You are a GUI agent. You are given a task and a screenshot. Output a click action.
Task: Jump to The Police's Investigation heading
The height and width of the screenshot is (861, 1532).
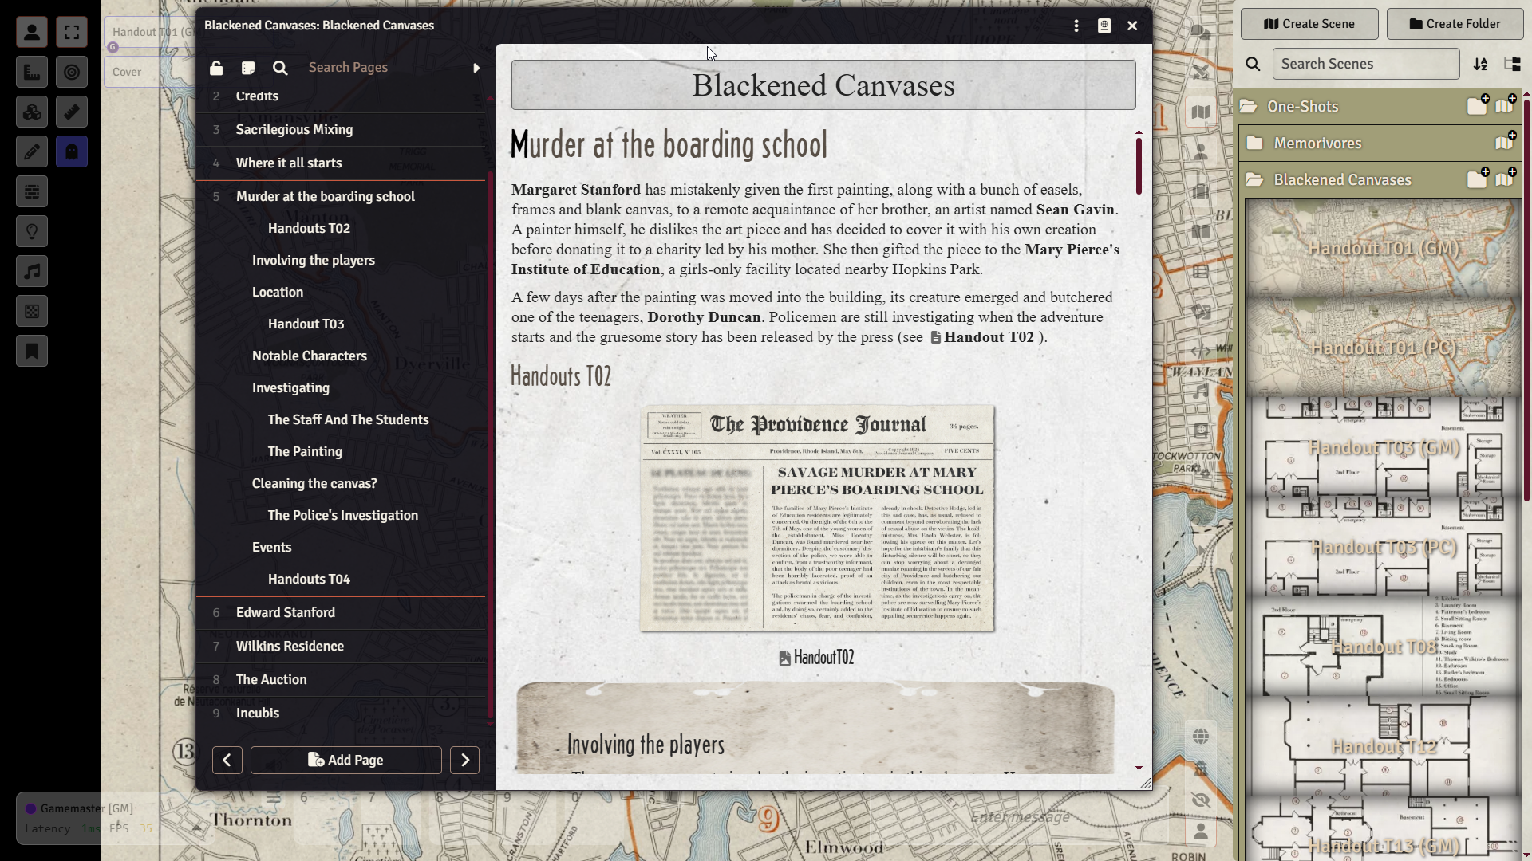coord(343,515)
